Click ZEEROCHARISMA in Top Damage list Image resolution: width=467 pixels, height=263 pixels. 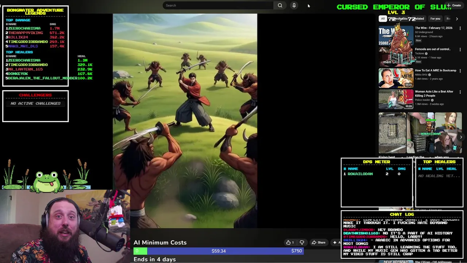point(24,28)
